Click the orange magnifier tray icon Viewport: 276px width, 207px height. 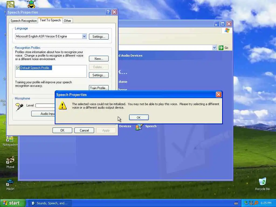point(256,203)
